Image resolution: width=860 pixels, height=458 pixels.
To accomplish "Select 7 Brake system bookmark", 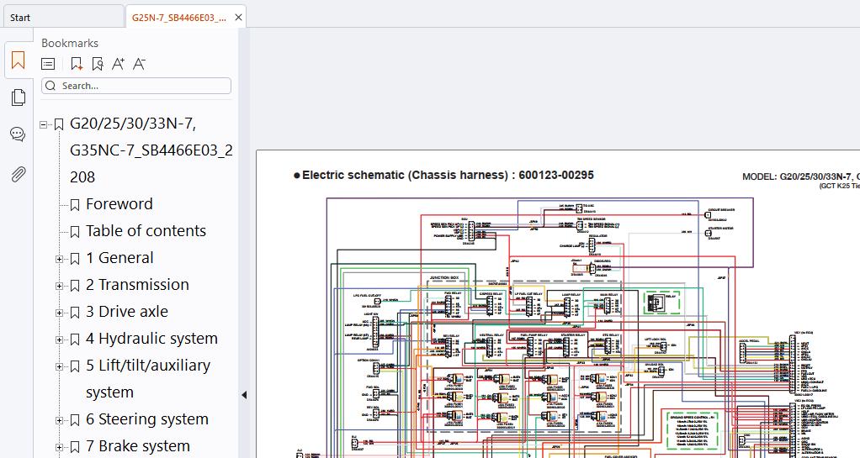I will pos(138,446).
